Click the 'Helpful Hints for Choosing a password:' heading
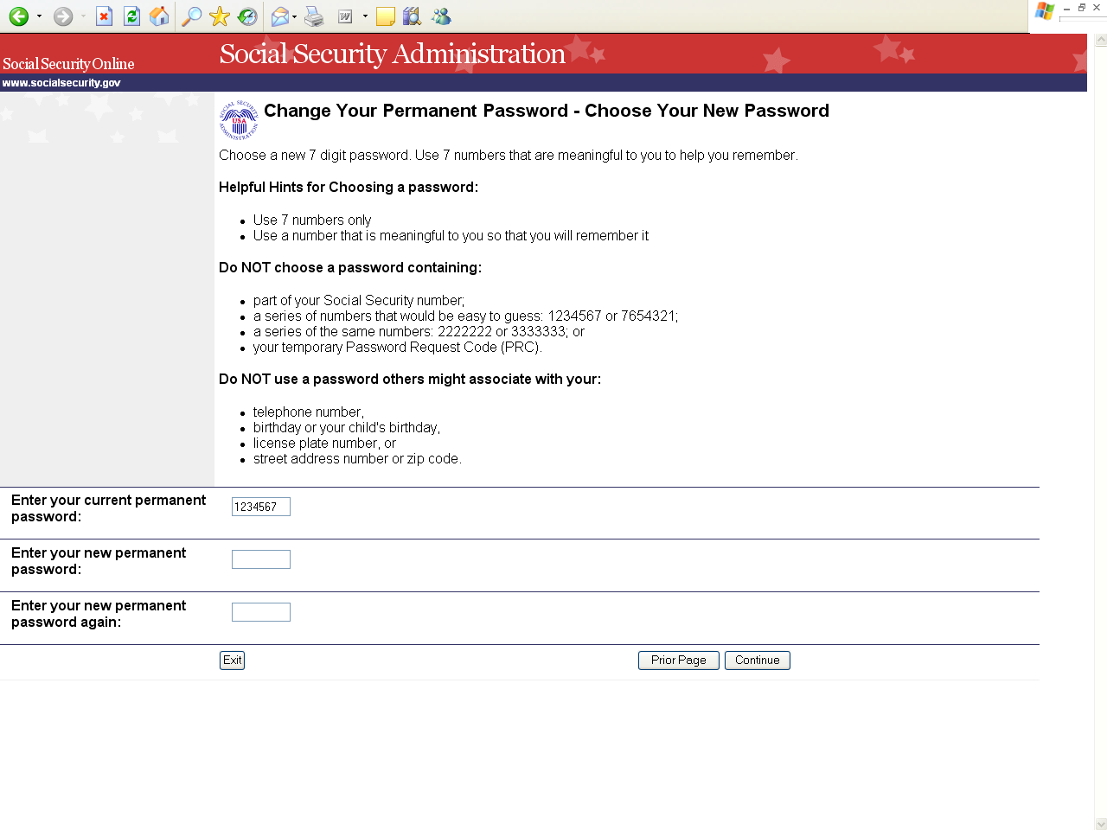This screenshot has height=830, width=1107. click(349, 188)
